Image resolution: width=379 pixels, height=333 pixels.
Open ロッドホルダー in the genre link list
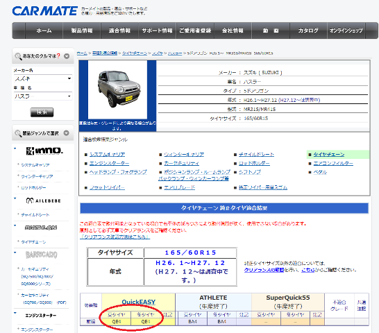[254, 163]
